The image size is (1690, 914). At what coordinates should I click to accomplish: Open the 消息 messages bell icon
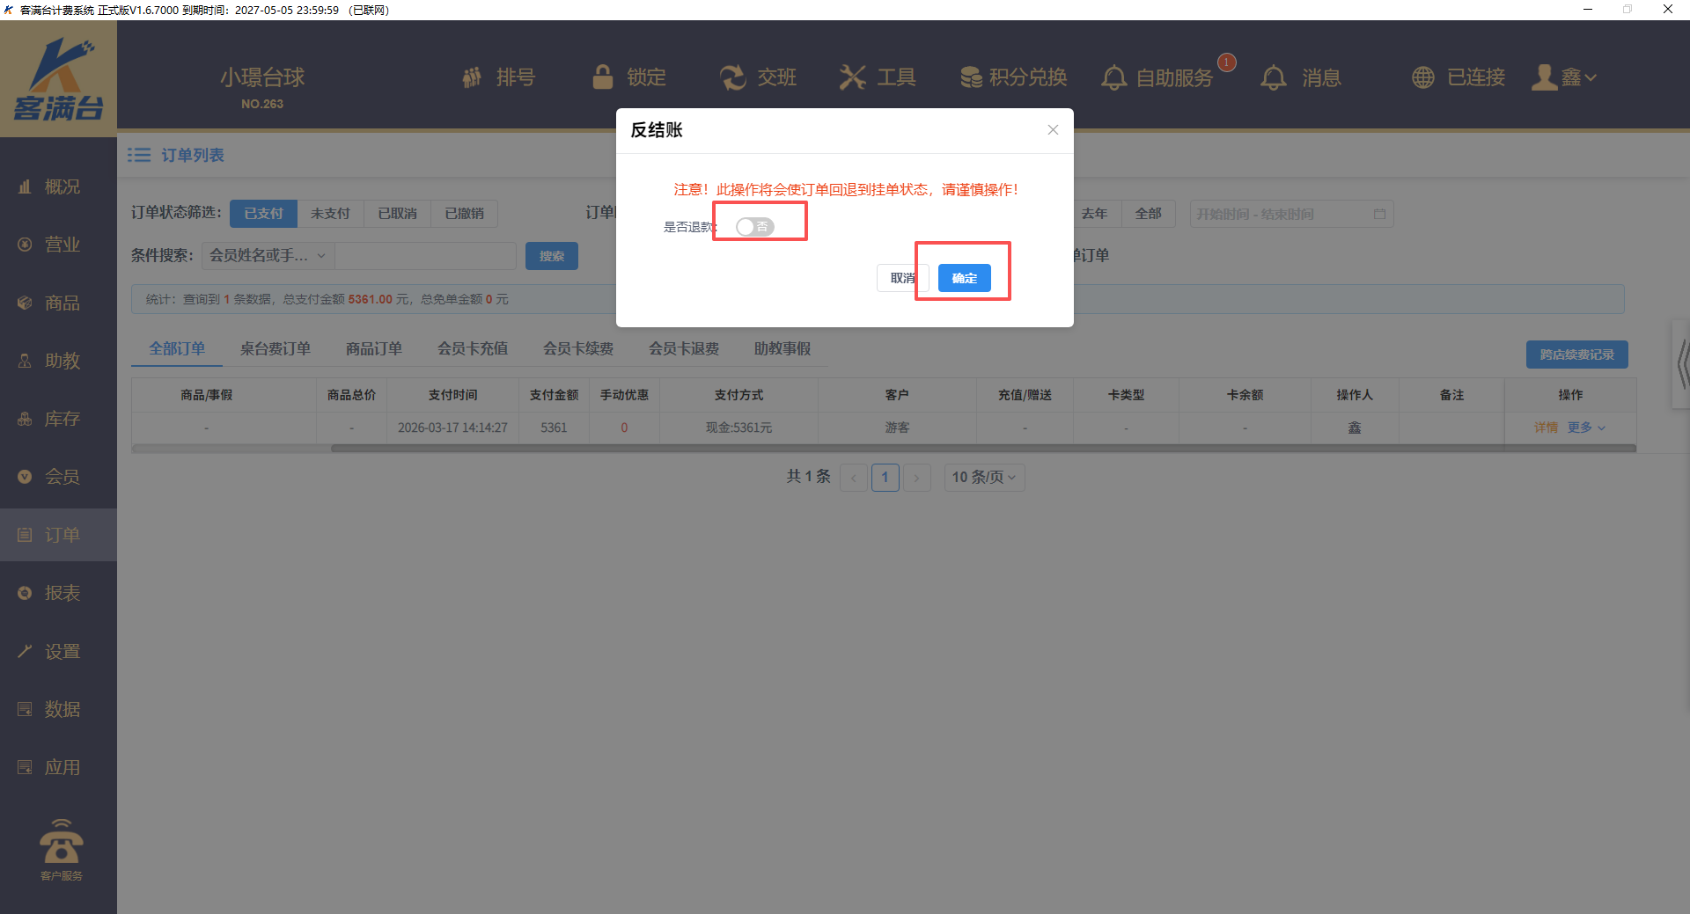pos(1273,77)
